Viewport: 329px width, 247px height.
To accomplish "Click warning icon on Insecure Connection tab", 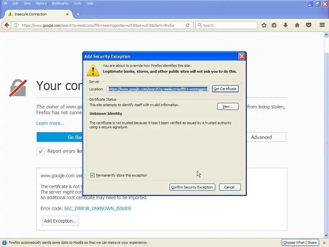I will 10,14.
